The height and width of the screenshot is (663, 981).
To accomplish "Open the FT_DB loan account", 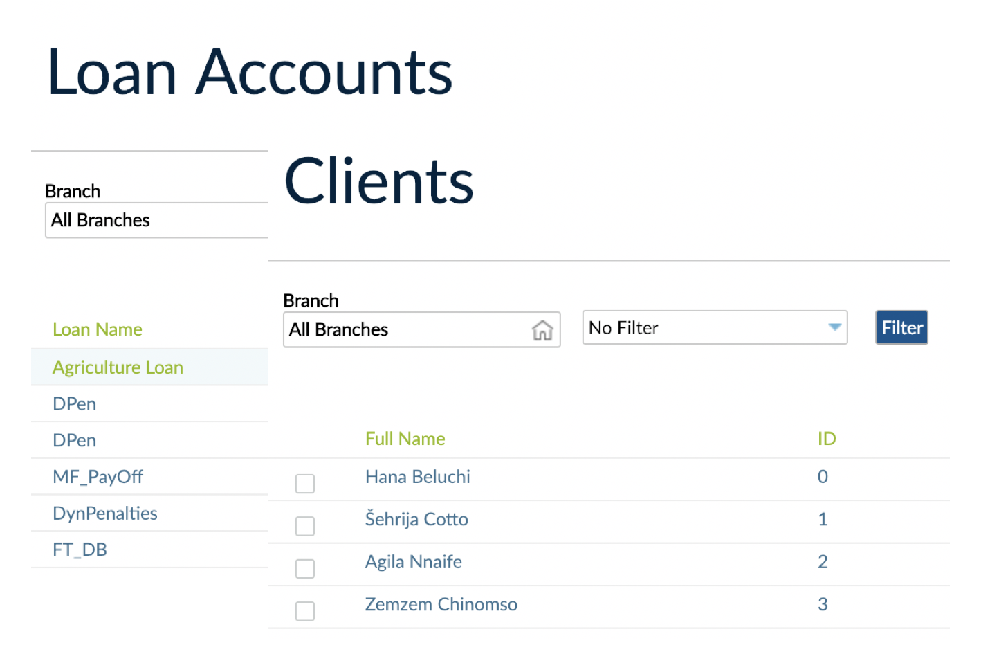I will click(x=80, y=550).
